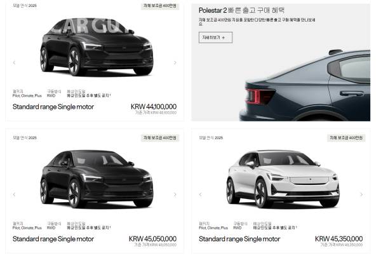Click subsidy badge on KRW 45,050,000 card
The height and width of the screenshot is (258, 381).
click(x=160, y=138)
